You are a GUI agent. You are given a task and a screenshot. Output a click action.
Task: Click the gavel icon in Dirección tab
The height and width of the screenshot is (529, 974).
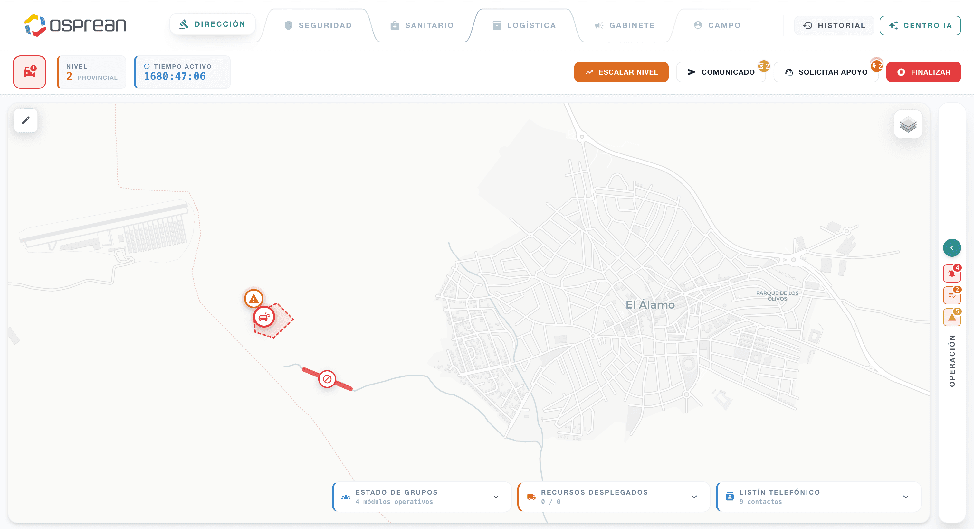[184, 24]
